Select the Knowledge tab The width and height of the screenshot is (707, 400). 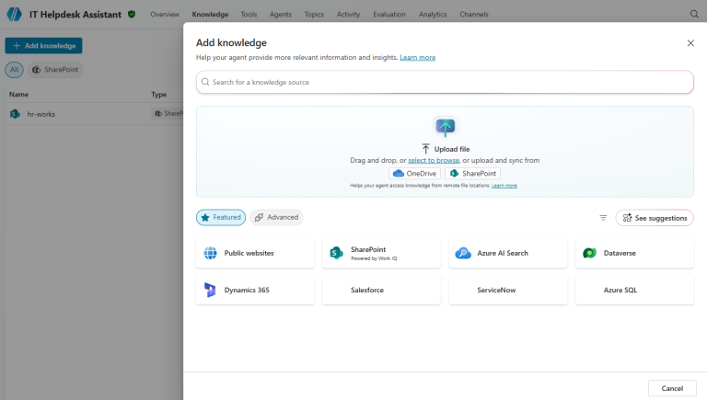click(210, 15)
